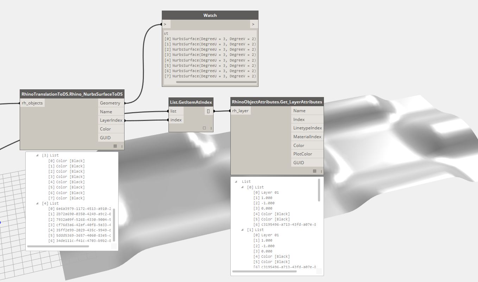Viewport: 478px width, 282px height.
Task: Select the List.GetItemAtIndex node header
Action: point(191,102)
